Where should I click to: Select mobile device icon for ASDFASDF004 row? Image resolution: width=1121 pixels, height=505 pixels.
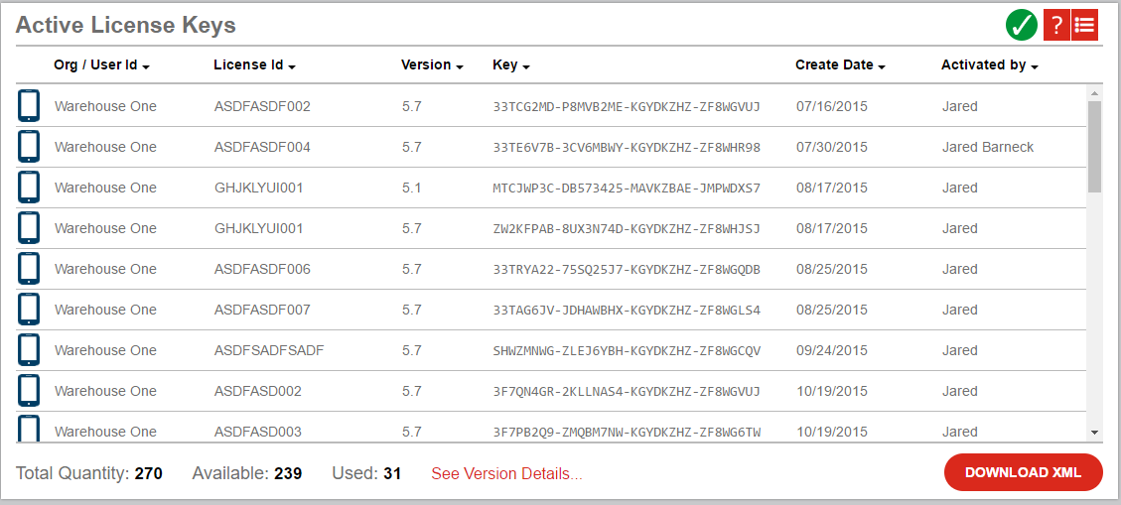(x=29, y=147)
